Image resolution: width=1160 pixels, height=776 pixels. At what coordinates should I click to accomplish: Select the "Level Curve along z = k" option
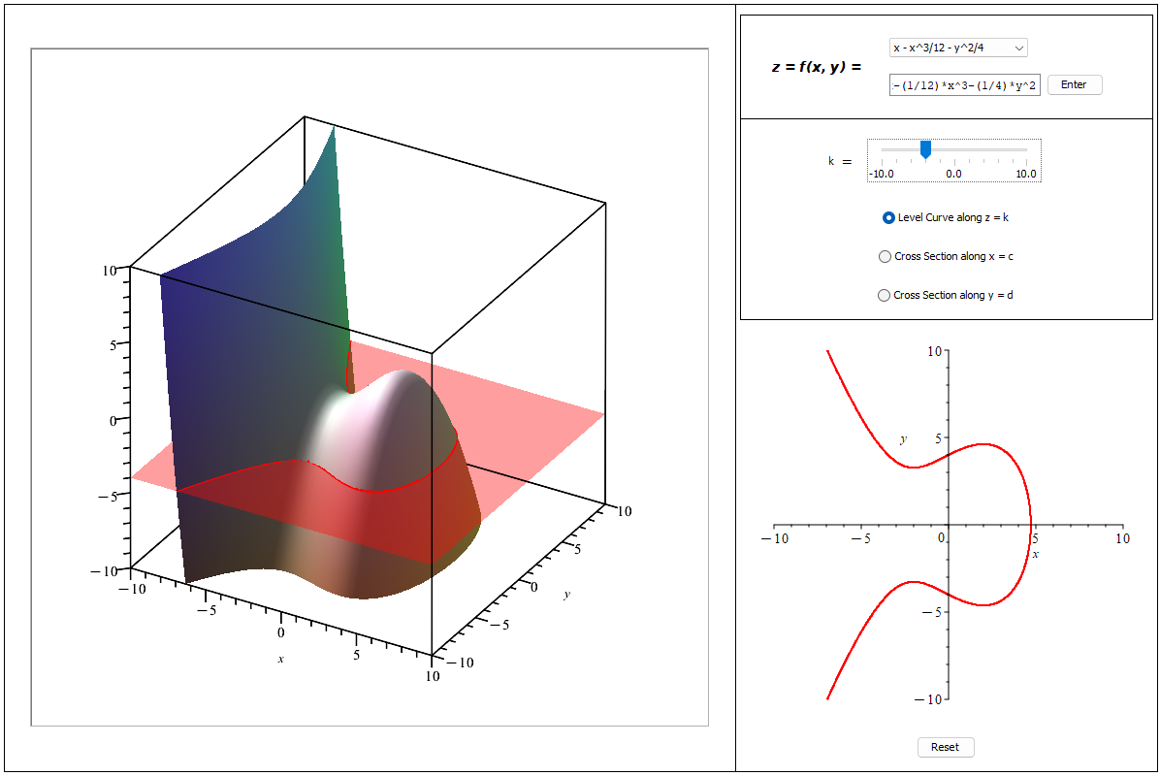887,217
